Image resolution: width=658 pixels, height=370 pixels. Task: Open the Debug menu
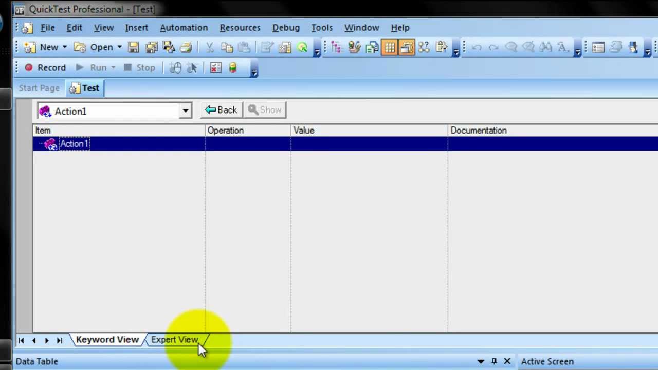[286, 28]
